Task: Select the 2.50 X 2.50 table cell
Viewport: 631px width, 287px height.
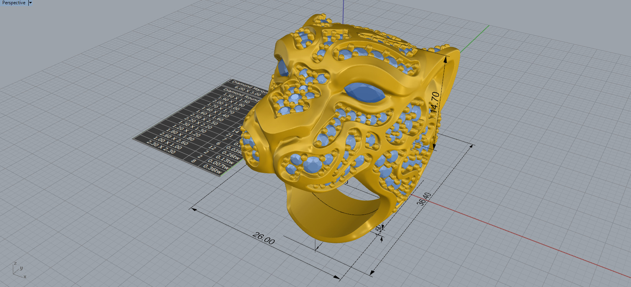Action: [204, 119]
